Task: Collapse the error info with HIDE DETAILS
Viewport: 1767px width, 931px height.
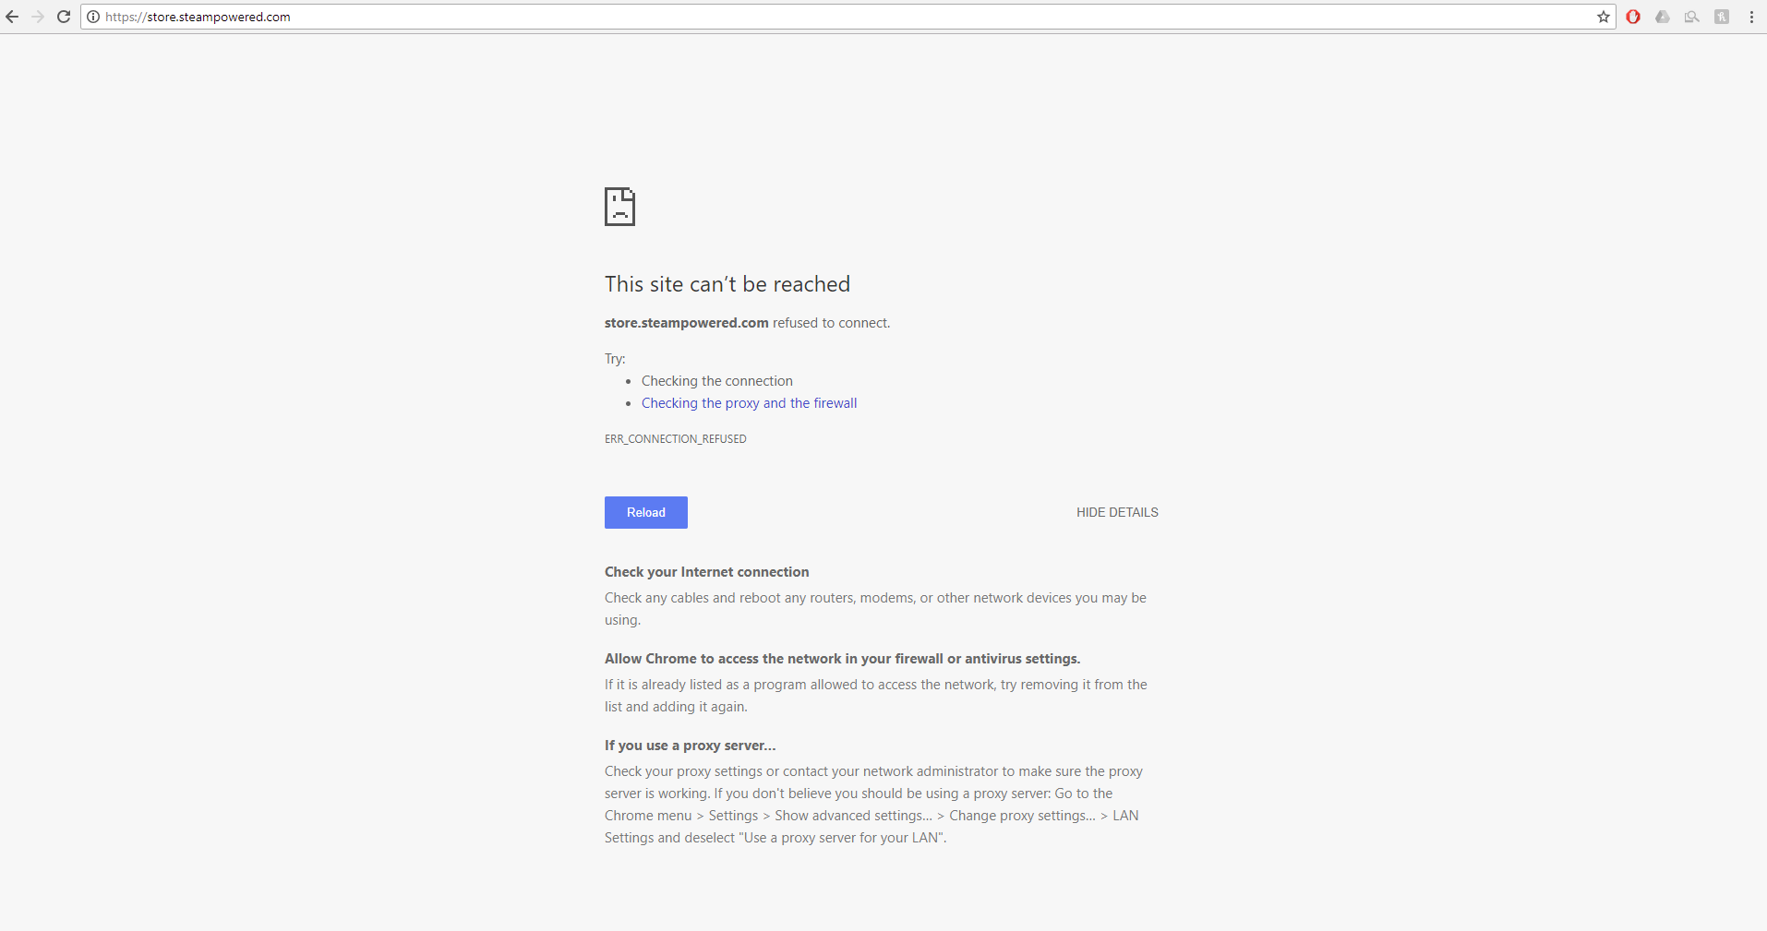Action: [1117, 512]
